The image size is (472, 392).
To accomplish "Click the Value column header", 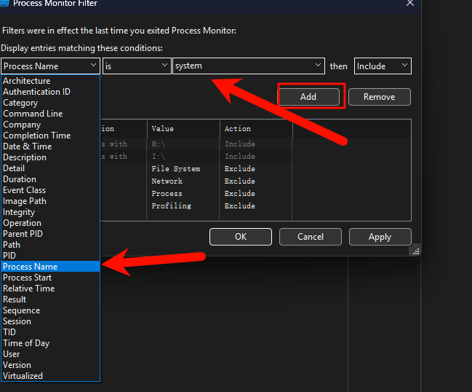I will (183, 129).
